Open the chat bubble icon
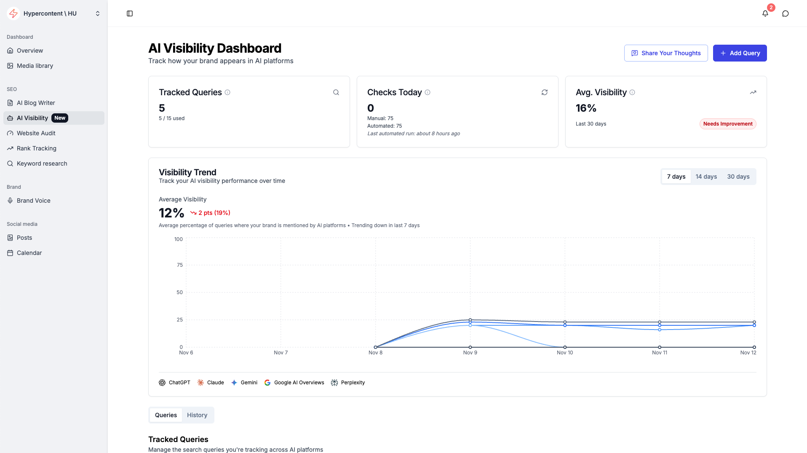The height and width of the screenshot is (453, 807). (x=785, y=13)
